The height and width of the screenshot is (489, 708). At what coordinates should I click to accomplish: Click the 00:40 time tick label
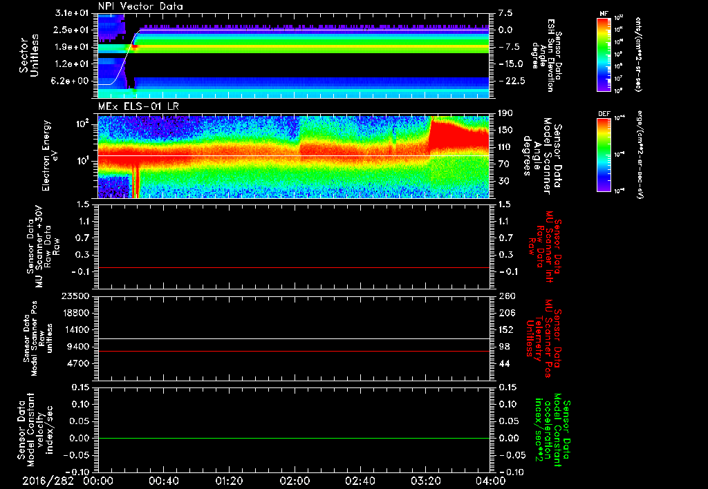(x=163, y=481)
